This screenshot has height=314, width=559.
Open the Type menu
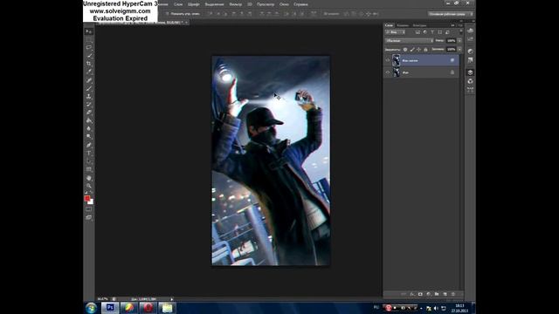click(194, 4)
